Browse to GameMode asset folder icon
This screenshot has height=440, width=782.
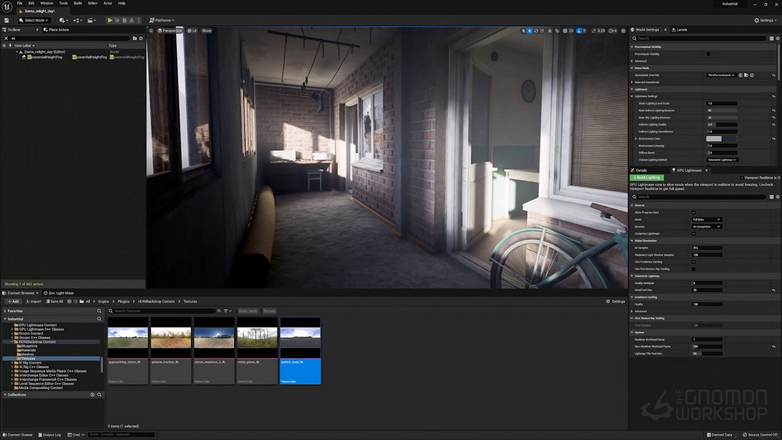click(x=746, y=75)
